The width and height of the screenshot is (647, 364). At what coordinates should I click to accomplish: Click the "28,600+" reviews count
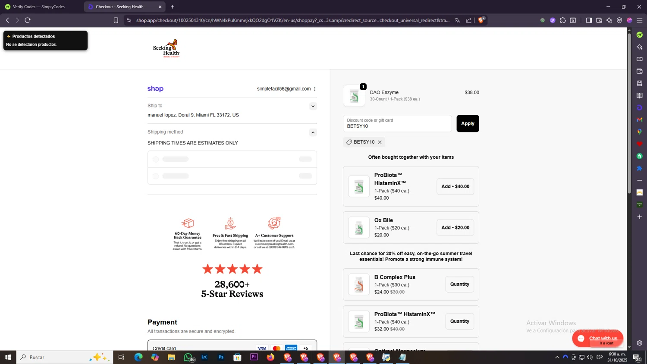point(232,284)
